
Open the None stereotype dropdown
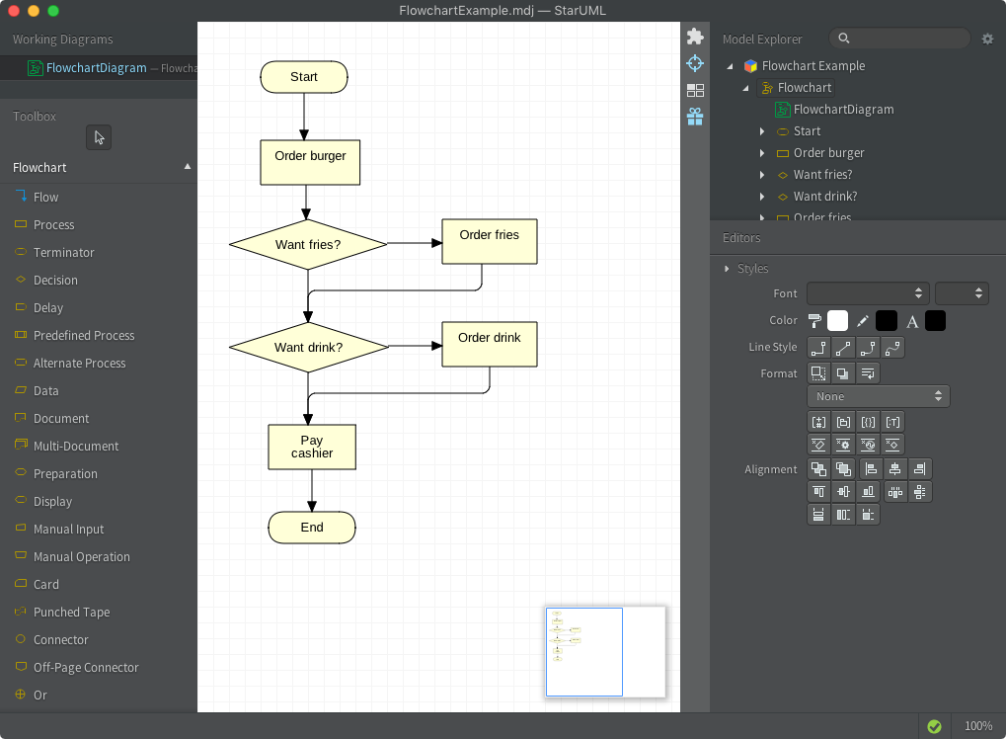pyautogui.click(x=878, y=395)
